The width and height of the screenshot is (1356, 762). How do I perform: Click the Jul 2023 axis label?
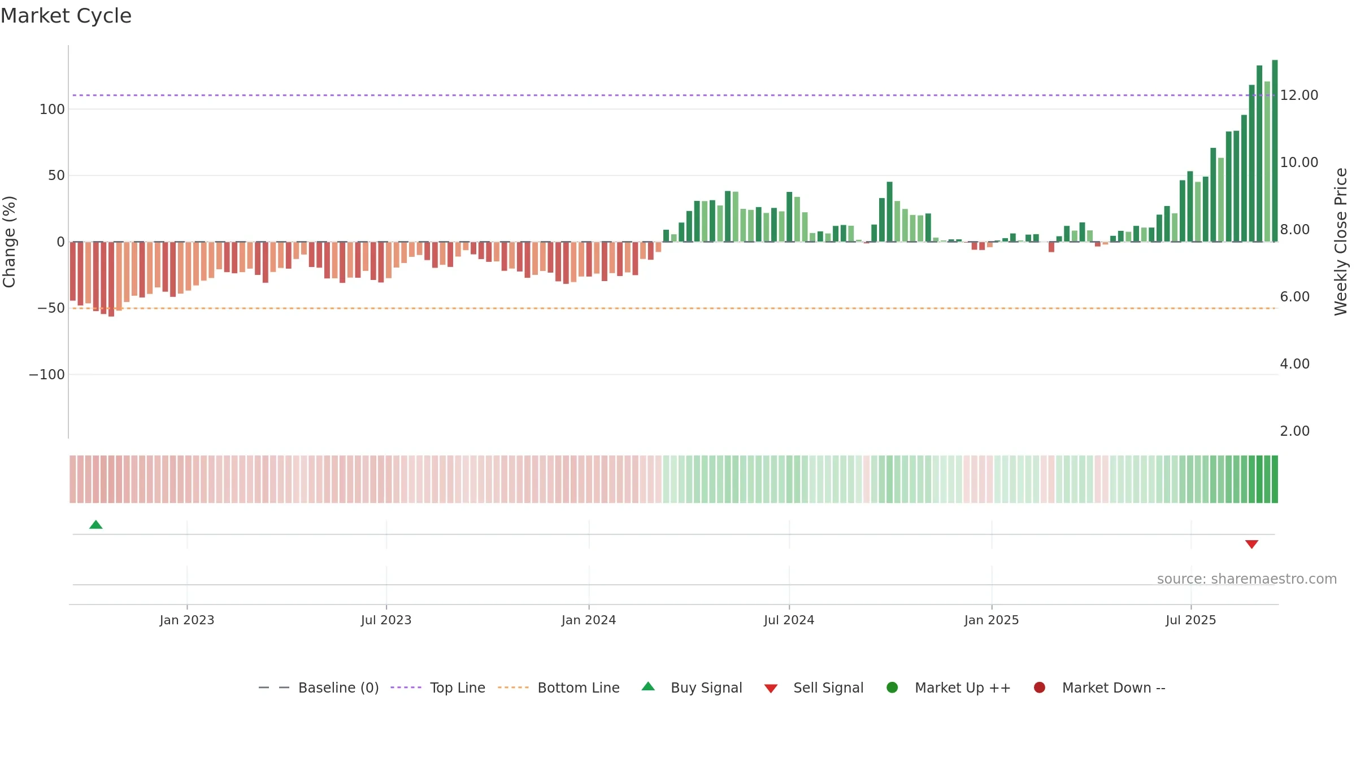point(386,620)
